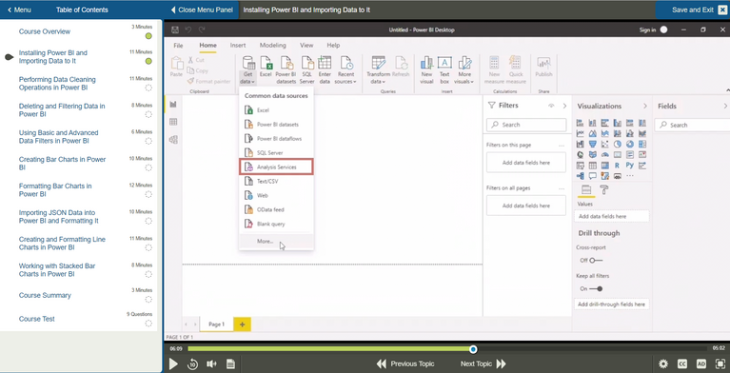The image size is (730, 373).
Task: Open the Course Test
Action: click(x=37, y=319)
